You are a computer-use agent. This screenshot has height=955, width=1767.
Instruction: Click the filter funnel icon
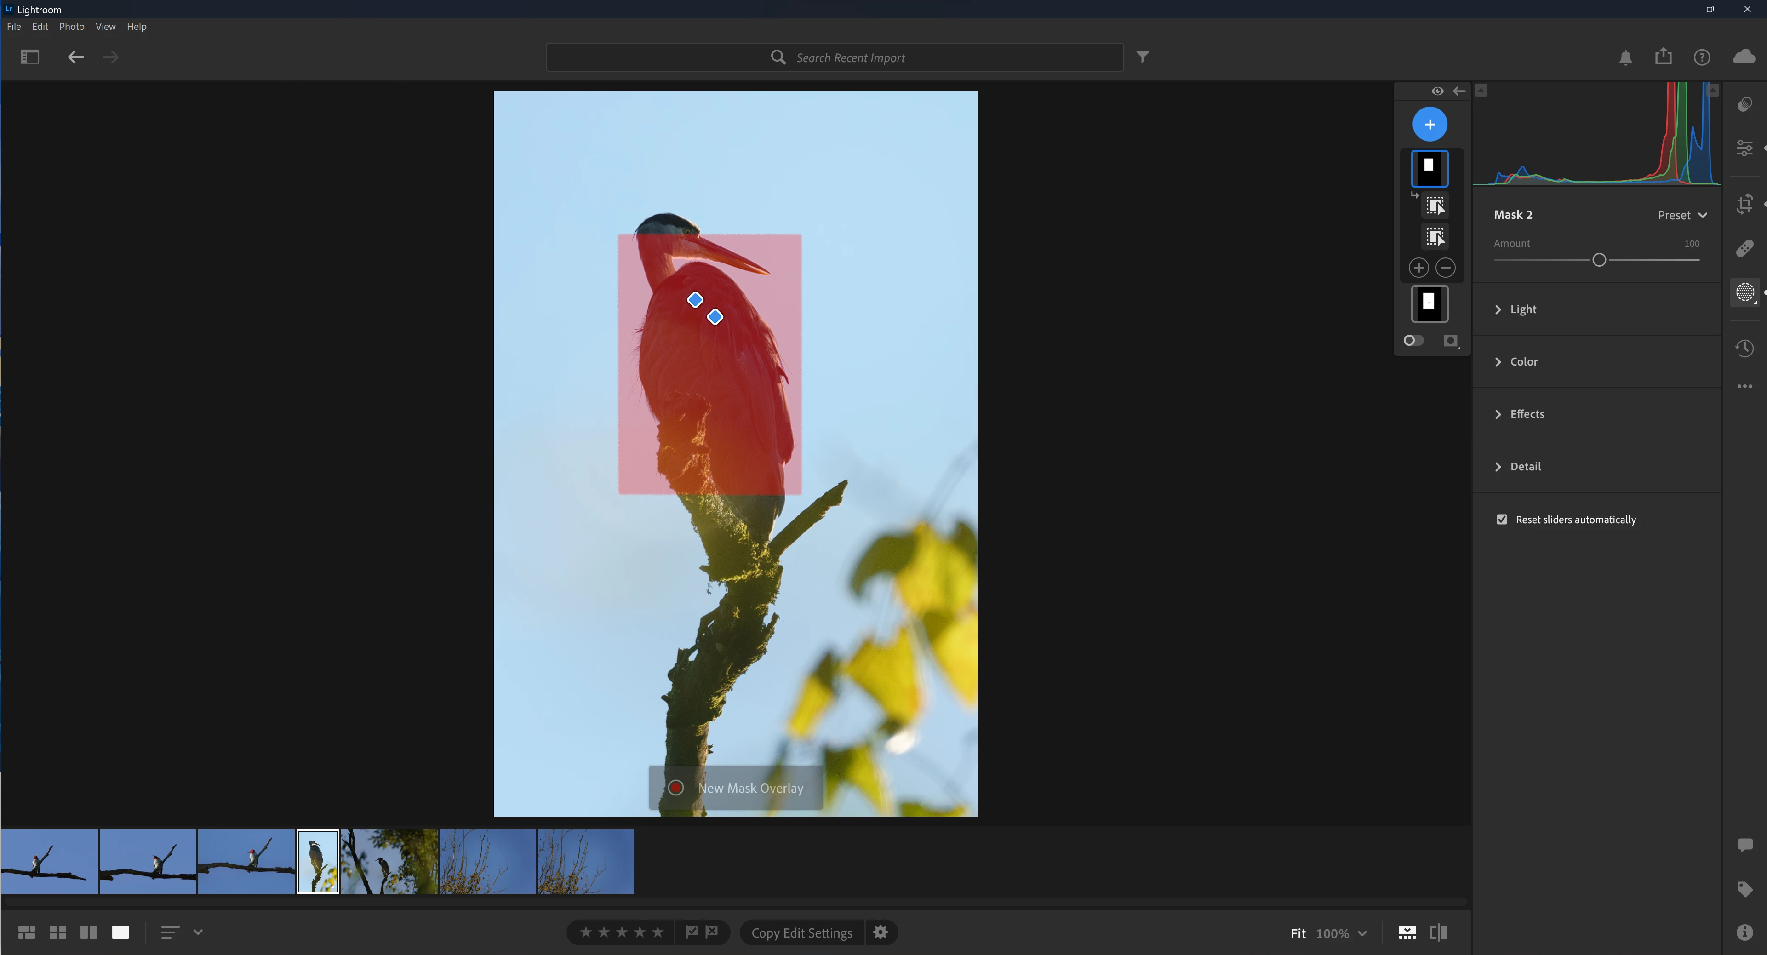coord(1142,57)
